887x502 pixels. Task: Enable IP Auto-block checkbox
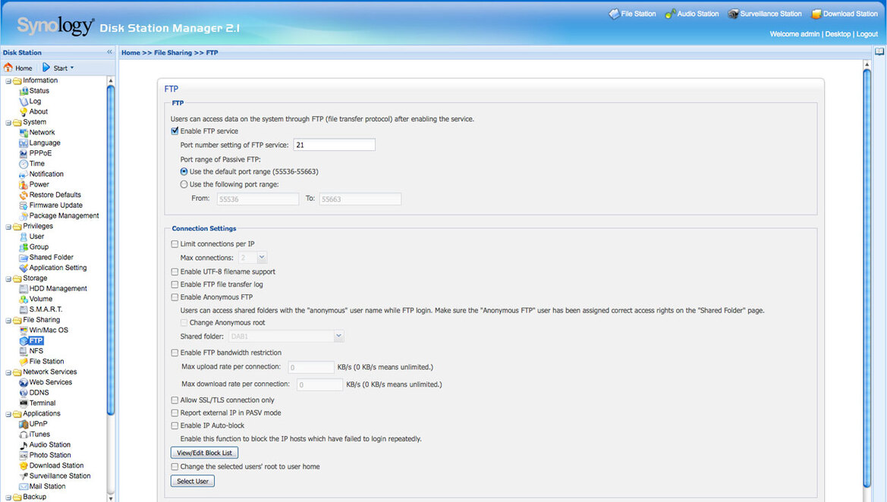(x=175, y=425)
